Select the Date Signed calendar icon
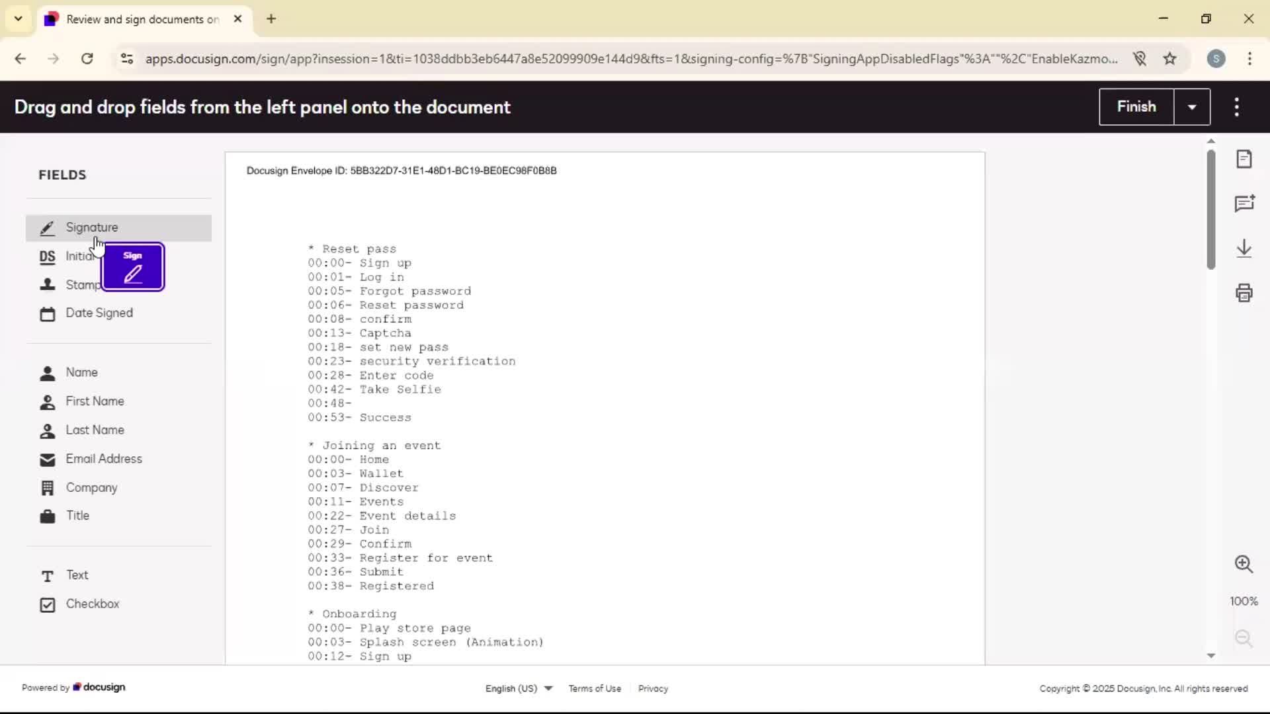Image resolution: width=1270 pixels, height=714 pixels. (47, 314)
